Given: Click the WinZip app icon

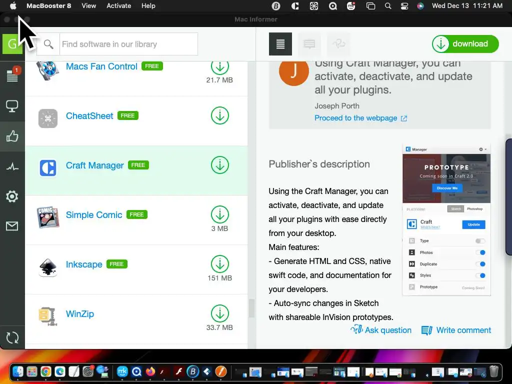Looking at the screenshot, I should 47,316.
